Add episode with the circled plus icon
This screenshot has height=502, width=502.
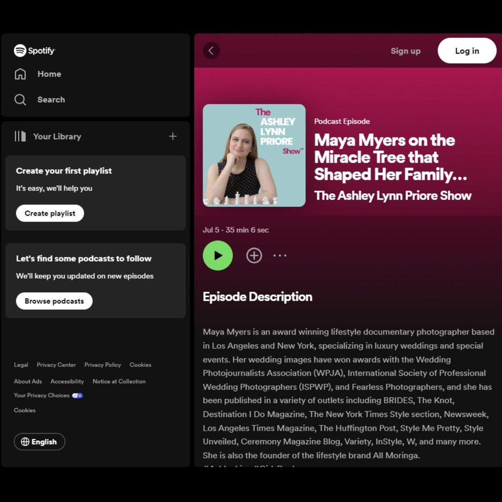coord(254,255)
